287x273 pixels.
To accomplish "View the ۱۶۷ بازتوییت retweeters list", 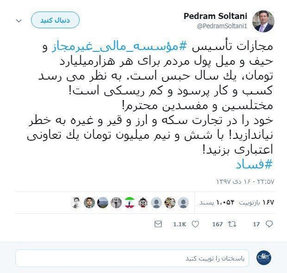I will 257,202.
